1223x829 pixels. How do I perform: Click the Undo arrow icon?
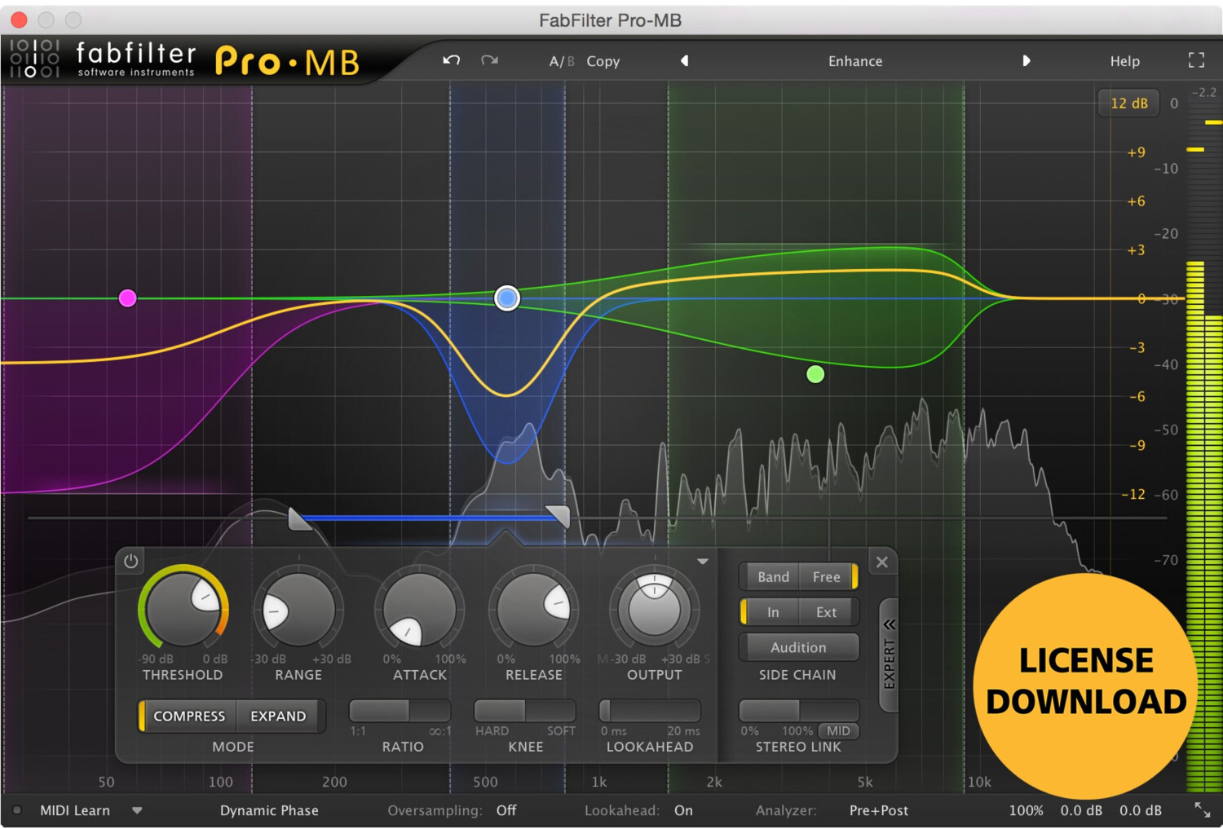(x=451, y=60)
